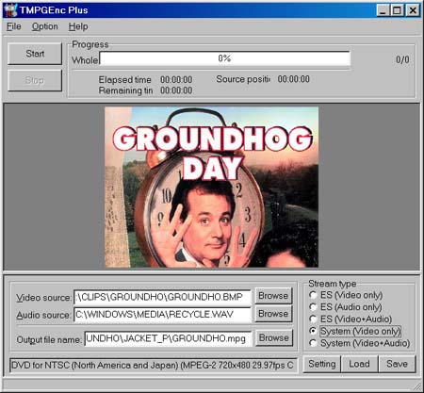Click the Load button for templates
Image resolution: width=424 pixels, height=393 pixels.
[x=359, y=364]
